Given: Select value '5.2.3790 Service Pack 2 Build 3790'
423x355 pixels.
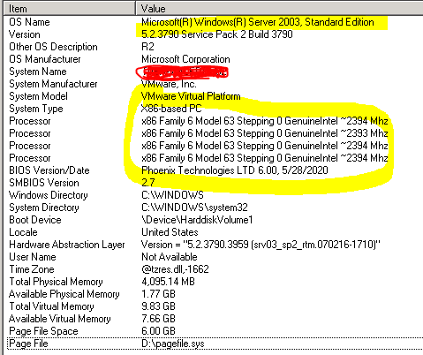Looking at the screenshot, I should [217, 34].
